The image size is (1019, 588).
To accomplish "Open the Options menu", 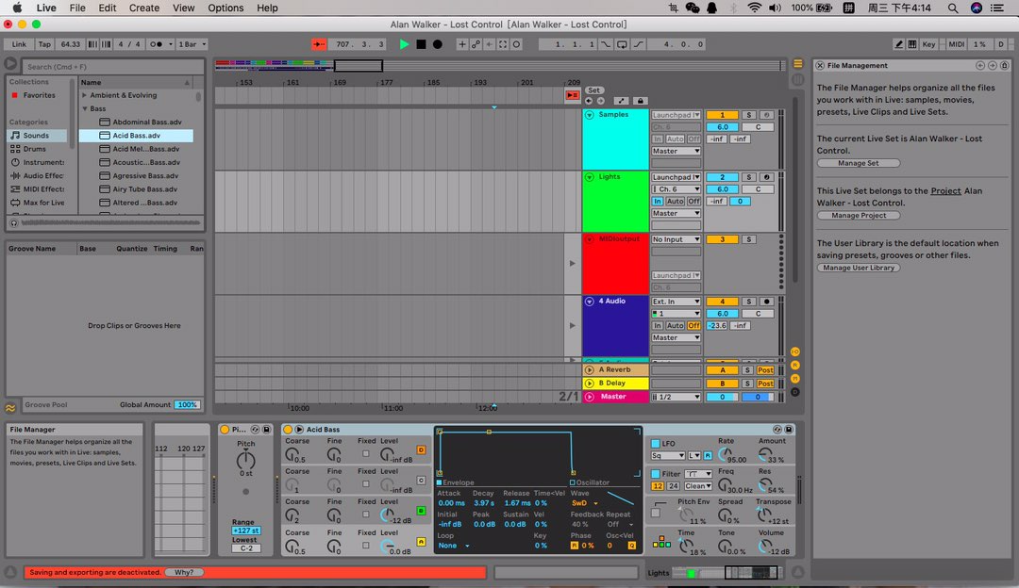I will pyautogui.click(x=226, y=8).
